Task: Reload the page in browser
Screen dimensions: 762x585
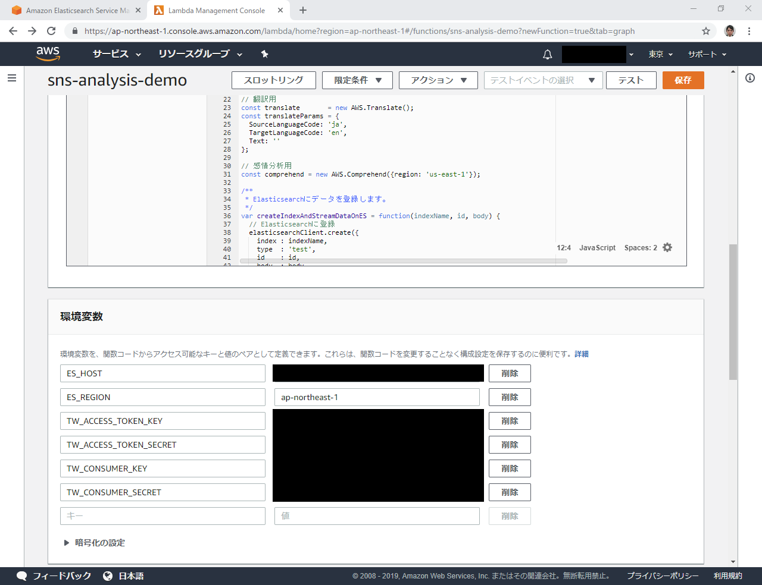Action: click(51, 31)
